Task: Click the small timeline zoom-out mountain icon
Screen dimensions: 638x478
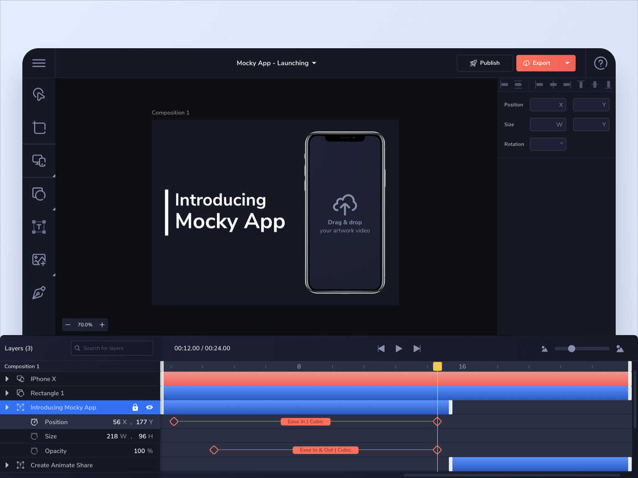Action: (544, 349)
